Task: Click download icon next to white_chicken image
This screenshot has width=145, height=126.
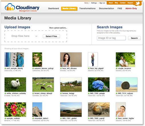Action: coord(5,93)
